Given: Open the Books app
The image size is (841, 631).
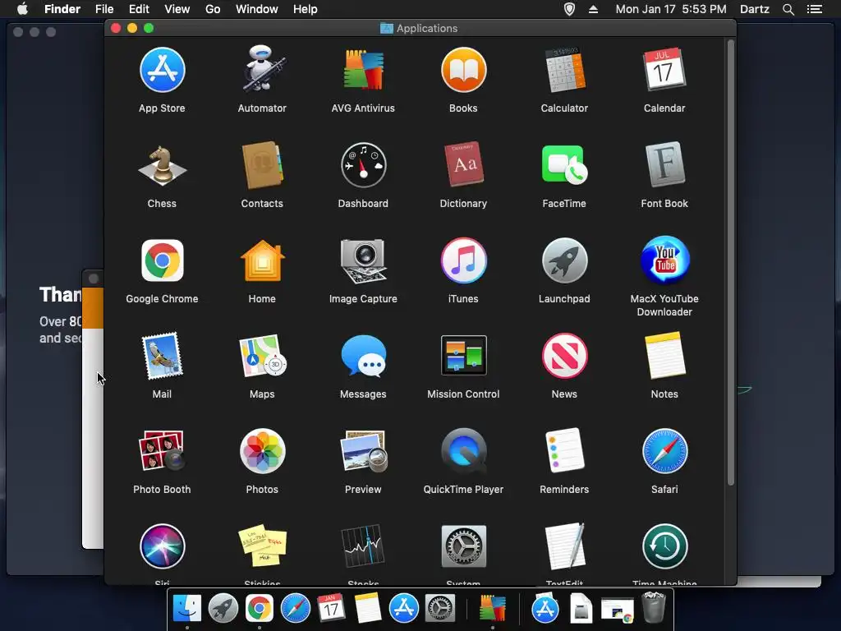Looking at the screenshot, I should 463,70.
